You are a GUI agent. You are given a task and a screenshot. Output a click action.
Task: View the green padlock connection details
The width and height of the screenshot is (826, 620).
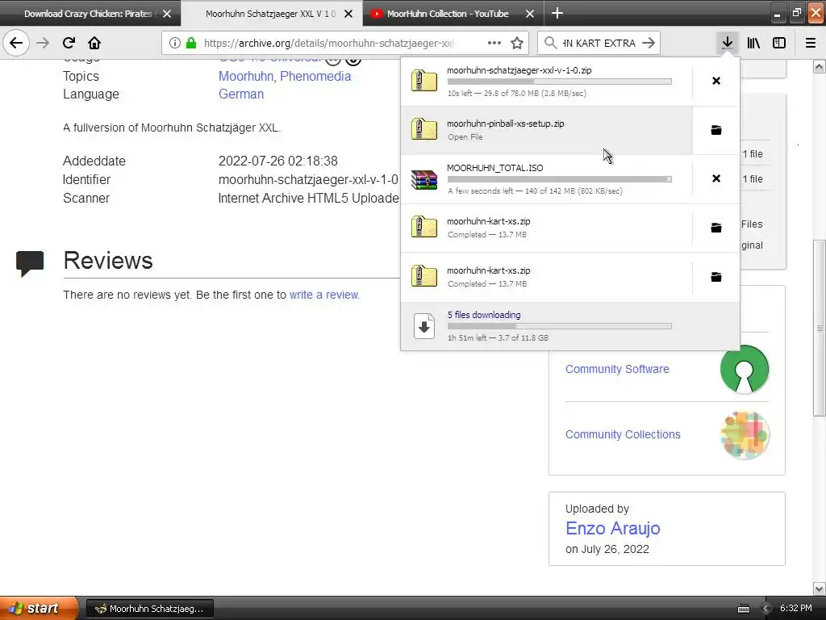[x=190, y=43]
